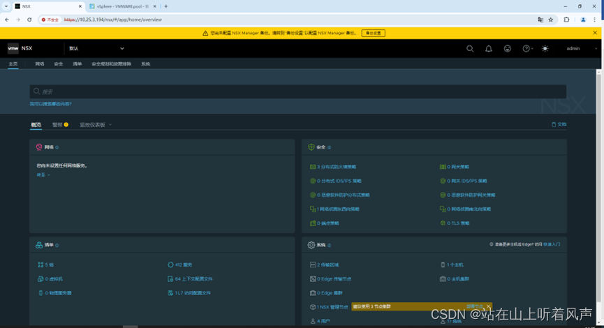Open 0 Edge 传输节点 link

coord(334,278)
